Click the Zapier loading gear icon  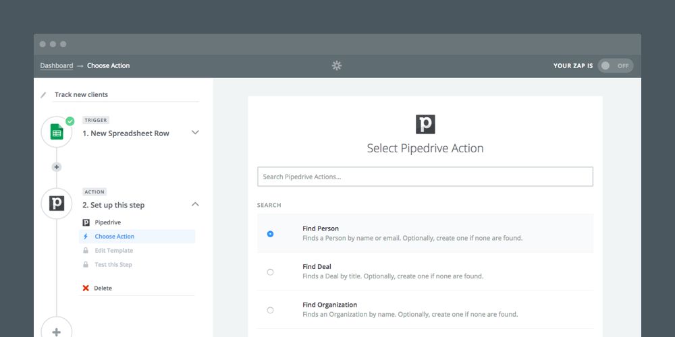337,65
